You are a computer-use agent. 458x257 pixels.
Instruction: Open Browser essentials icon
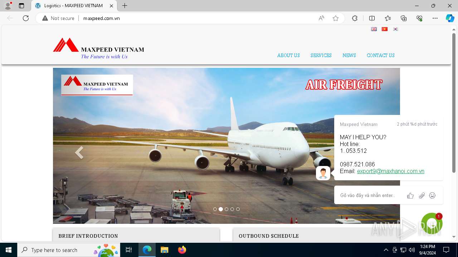coord(419,18)
